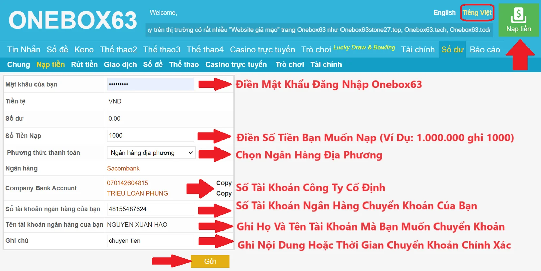Open the Keno menu

[84, 49]
